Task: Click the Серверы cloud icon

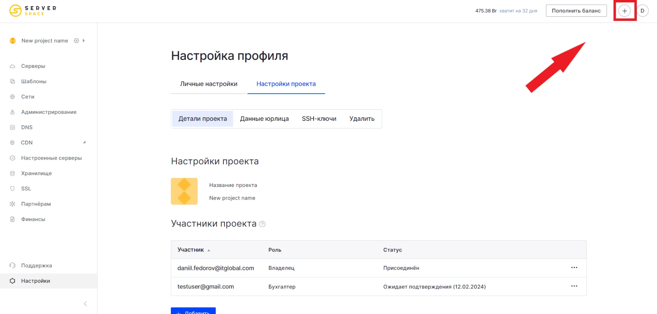Action: click(12, 66)
